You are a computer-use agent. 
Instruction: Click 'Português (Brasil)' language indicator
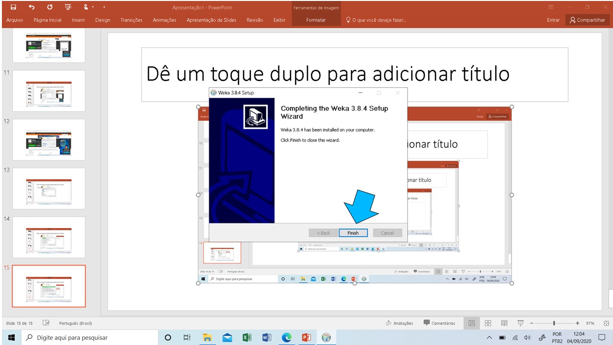pyautogui.click(x=76, y=323)
